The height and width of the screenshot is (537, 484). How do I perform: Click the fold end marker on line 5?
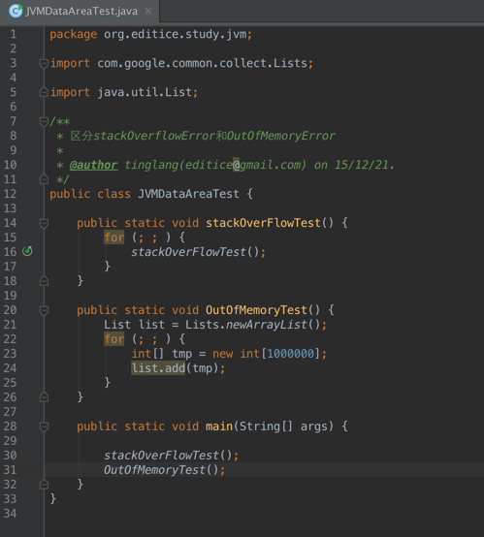44,92
